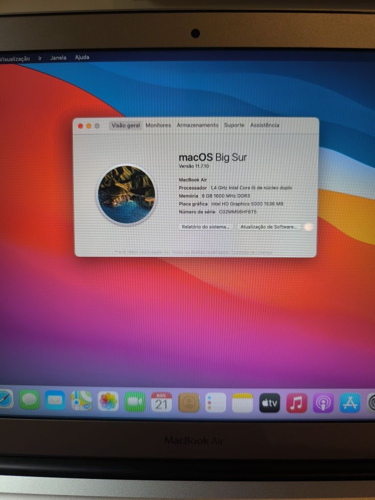
Task: Open System Preferences gear in Dock
Action: [372, 402]
